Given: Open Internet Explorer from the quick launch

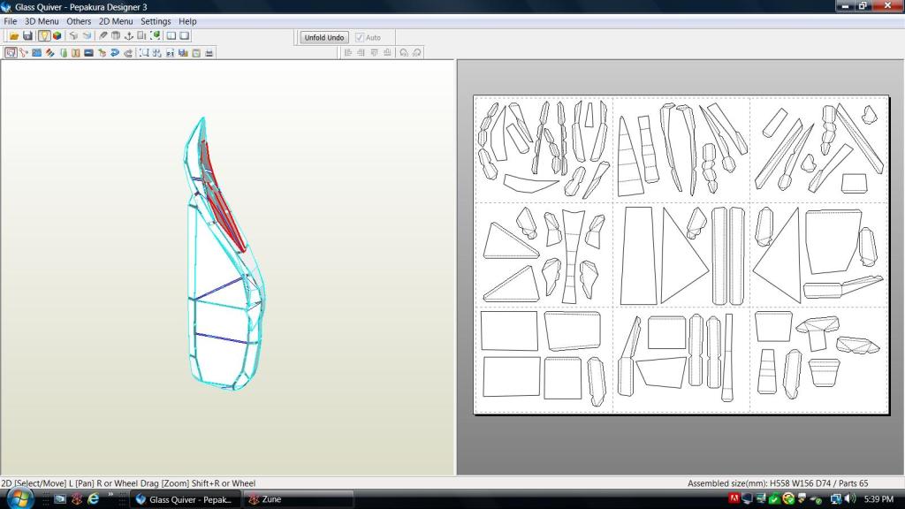Looking at the screenshot, I should pyautogui.click(x=93, y=498).
